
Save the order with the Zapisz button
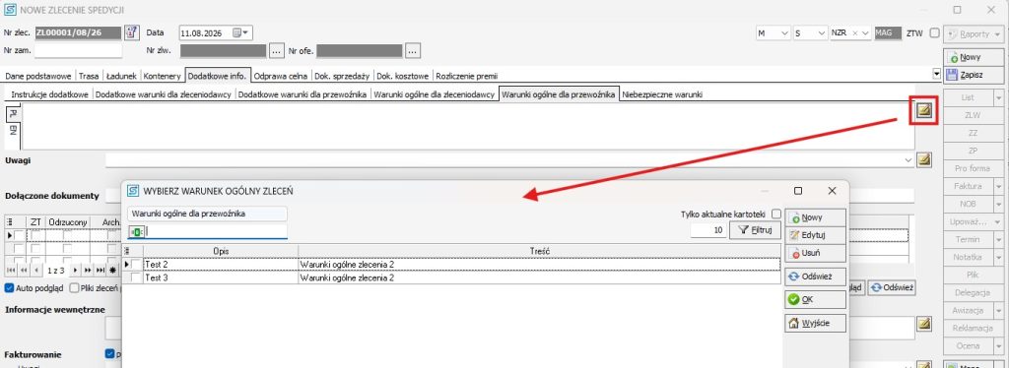pyautogui.click(x=973, y=75)
